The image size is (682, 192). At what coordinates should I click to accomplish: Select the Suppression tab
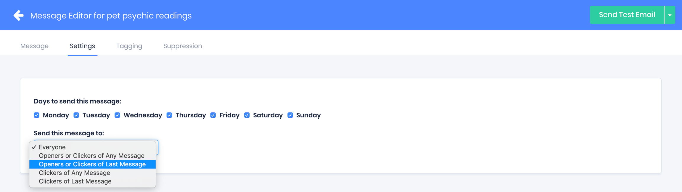point(183,46)
